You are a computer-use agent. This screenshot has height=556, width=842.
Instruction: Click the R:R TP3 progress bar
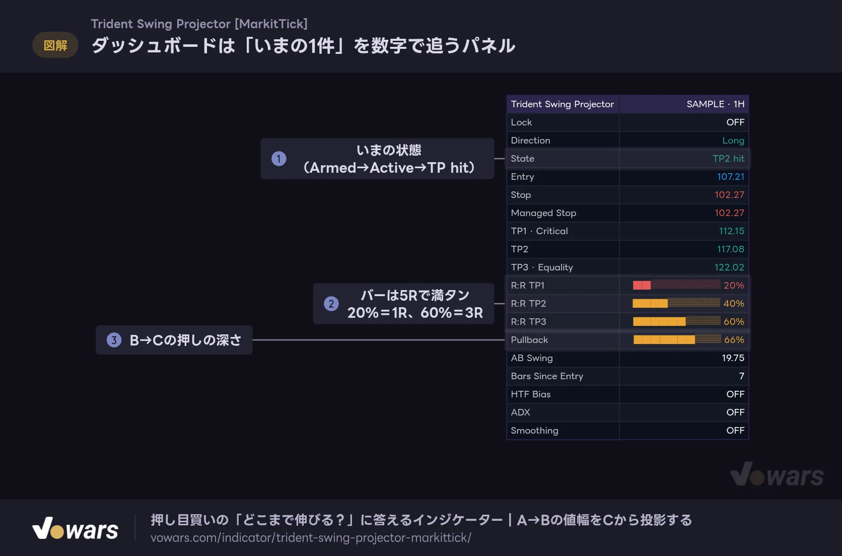(676, 321)
